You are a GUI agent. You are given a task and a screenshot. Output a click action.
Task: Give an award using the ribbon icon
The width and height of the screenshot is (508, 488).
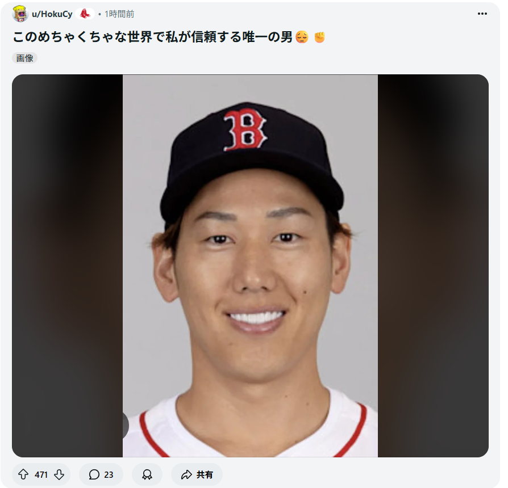point(147,474)
